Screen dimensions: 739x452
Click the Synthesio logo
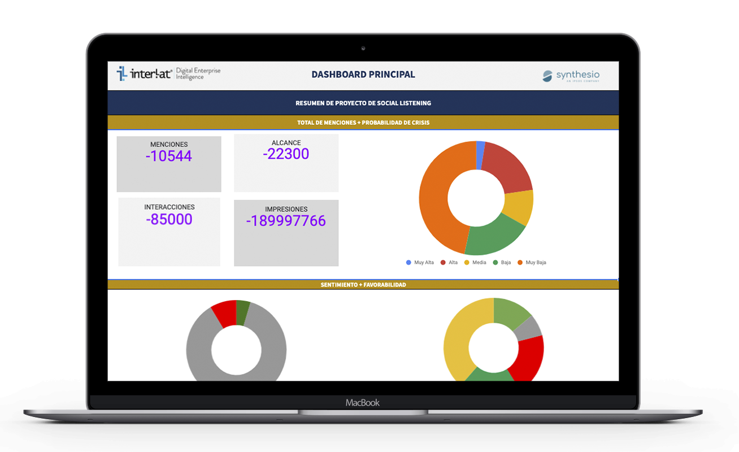571,76
